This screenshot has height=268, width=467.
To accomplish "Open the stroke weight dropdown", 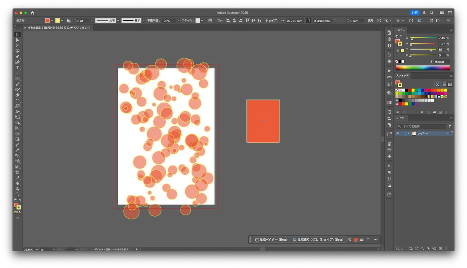I will 91,21.
